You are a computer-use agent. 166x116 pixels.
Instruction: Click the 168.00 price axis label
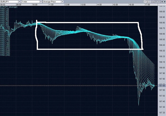[162, 68]
